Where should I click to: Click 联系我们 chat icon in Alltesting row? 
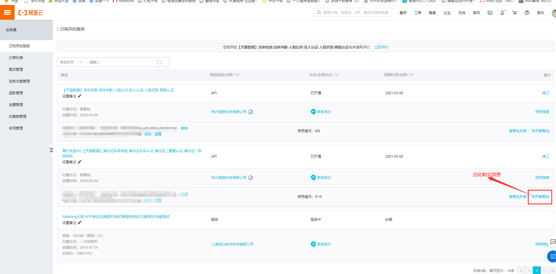pos(313,244)
